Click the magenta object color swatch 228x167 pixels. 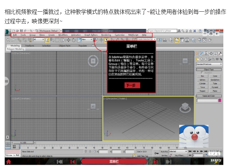pyautogui.click(x=220, y=100)
